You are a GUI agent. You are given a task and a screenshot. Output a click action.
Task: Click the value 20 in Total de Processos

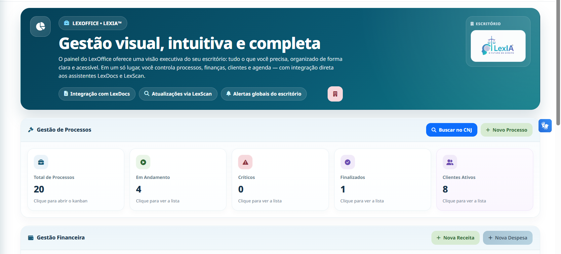tap(39, 189)
